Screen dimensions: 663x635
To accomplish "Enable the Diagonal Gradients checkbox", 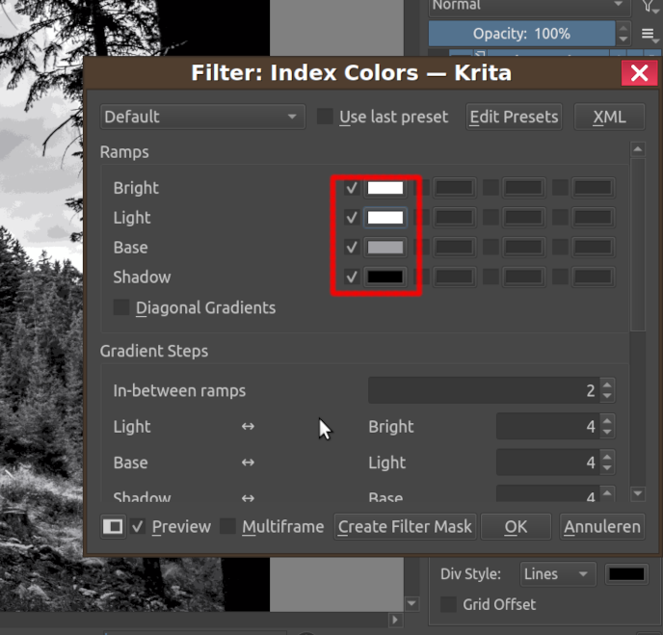I will 121,308.
